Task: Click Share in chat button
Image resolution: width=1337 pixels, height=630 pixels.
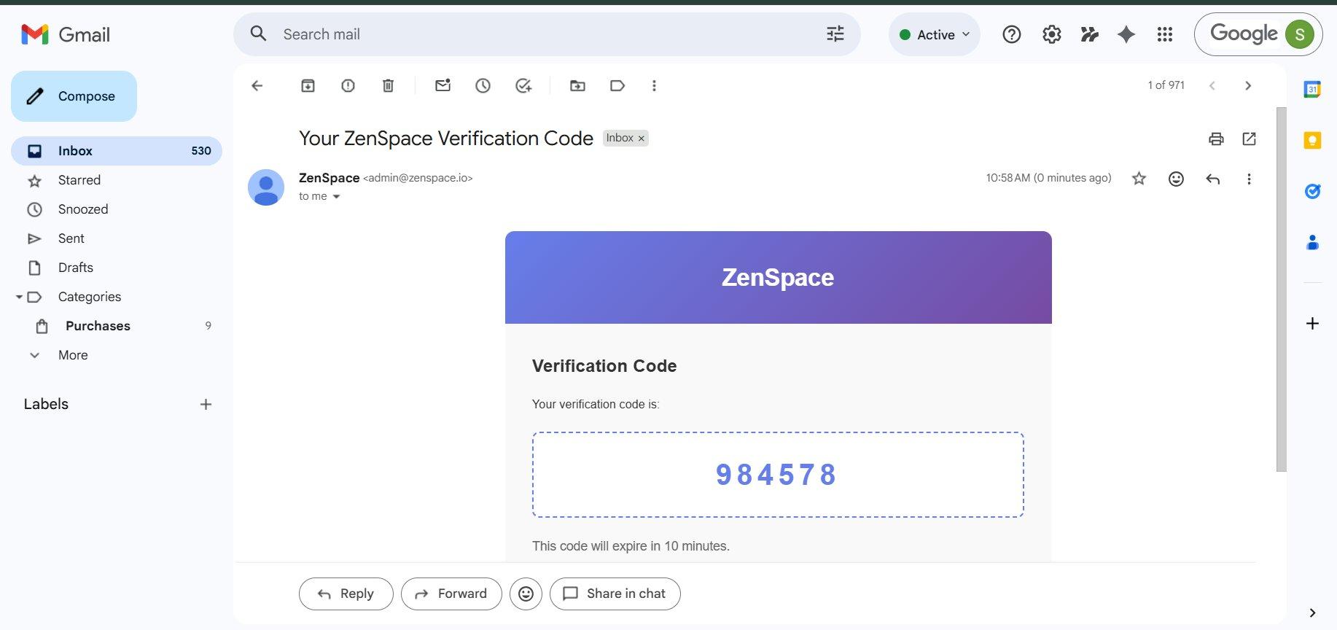Action: point(615,594)
